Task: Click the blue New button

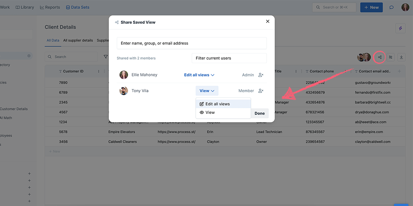Action: click(371, 7)
